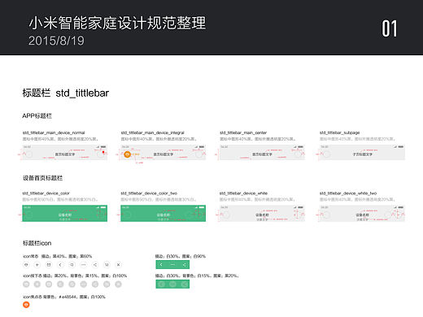423x317 pixels.
Task: Click 首页标题文字 title in the main_center mockup
Action: pyautogui.click(x=262, y=154)
